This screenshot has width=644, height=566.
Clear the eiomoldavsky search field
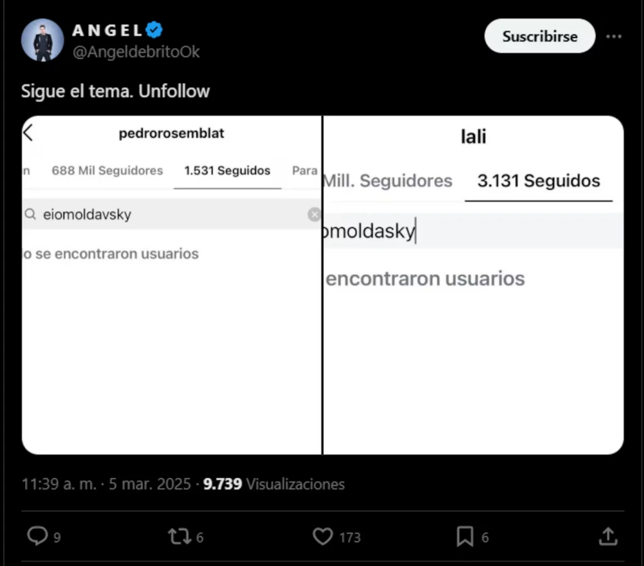pyautogui.click(x=314, y=214)
